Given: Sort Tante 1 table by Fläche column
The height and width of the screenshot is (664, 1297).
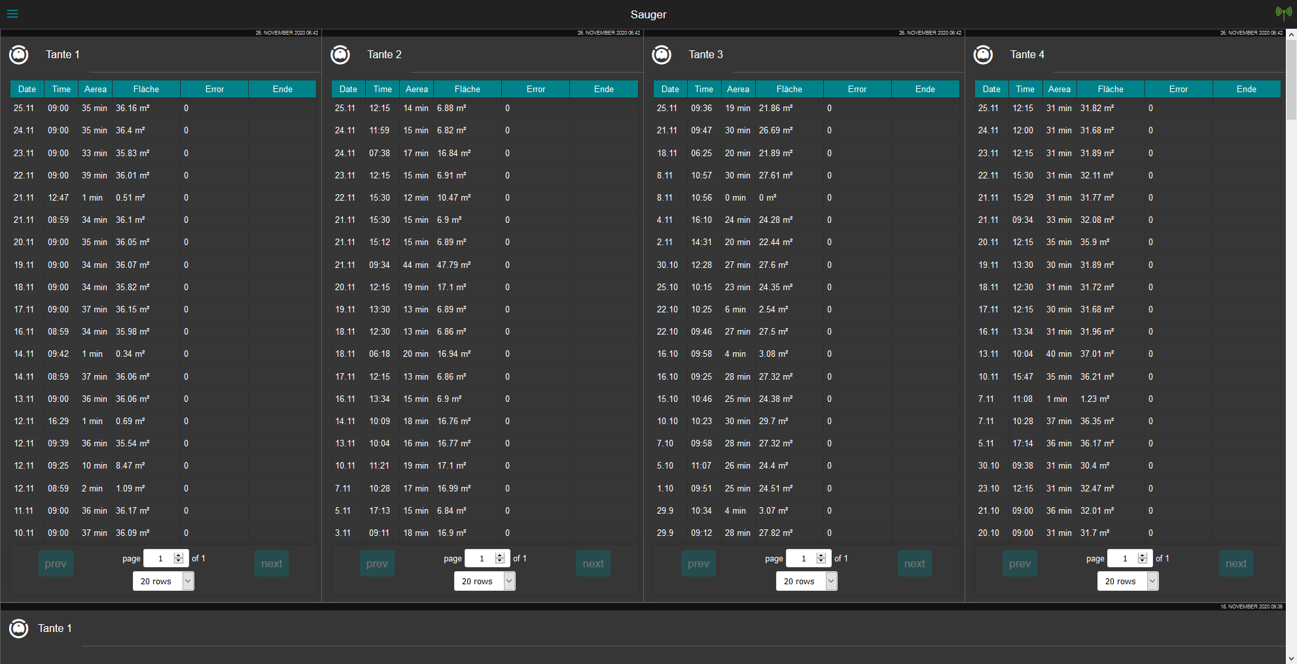Looking at the screenshot, I should [x=146, y=89].
